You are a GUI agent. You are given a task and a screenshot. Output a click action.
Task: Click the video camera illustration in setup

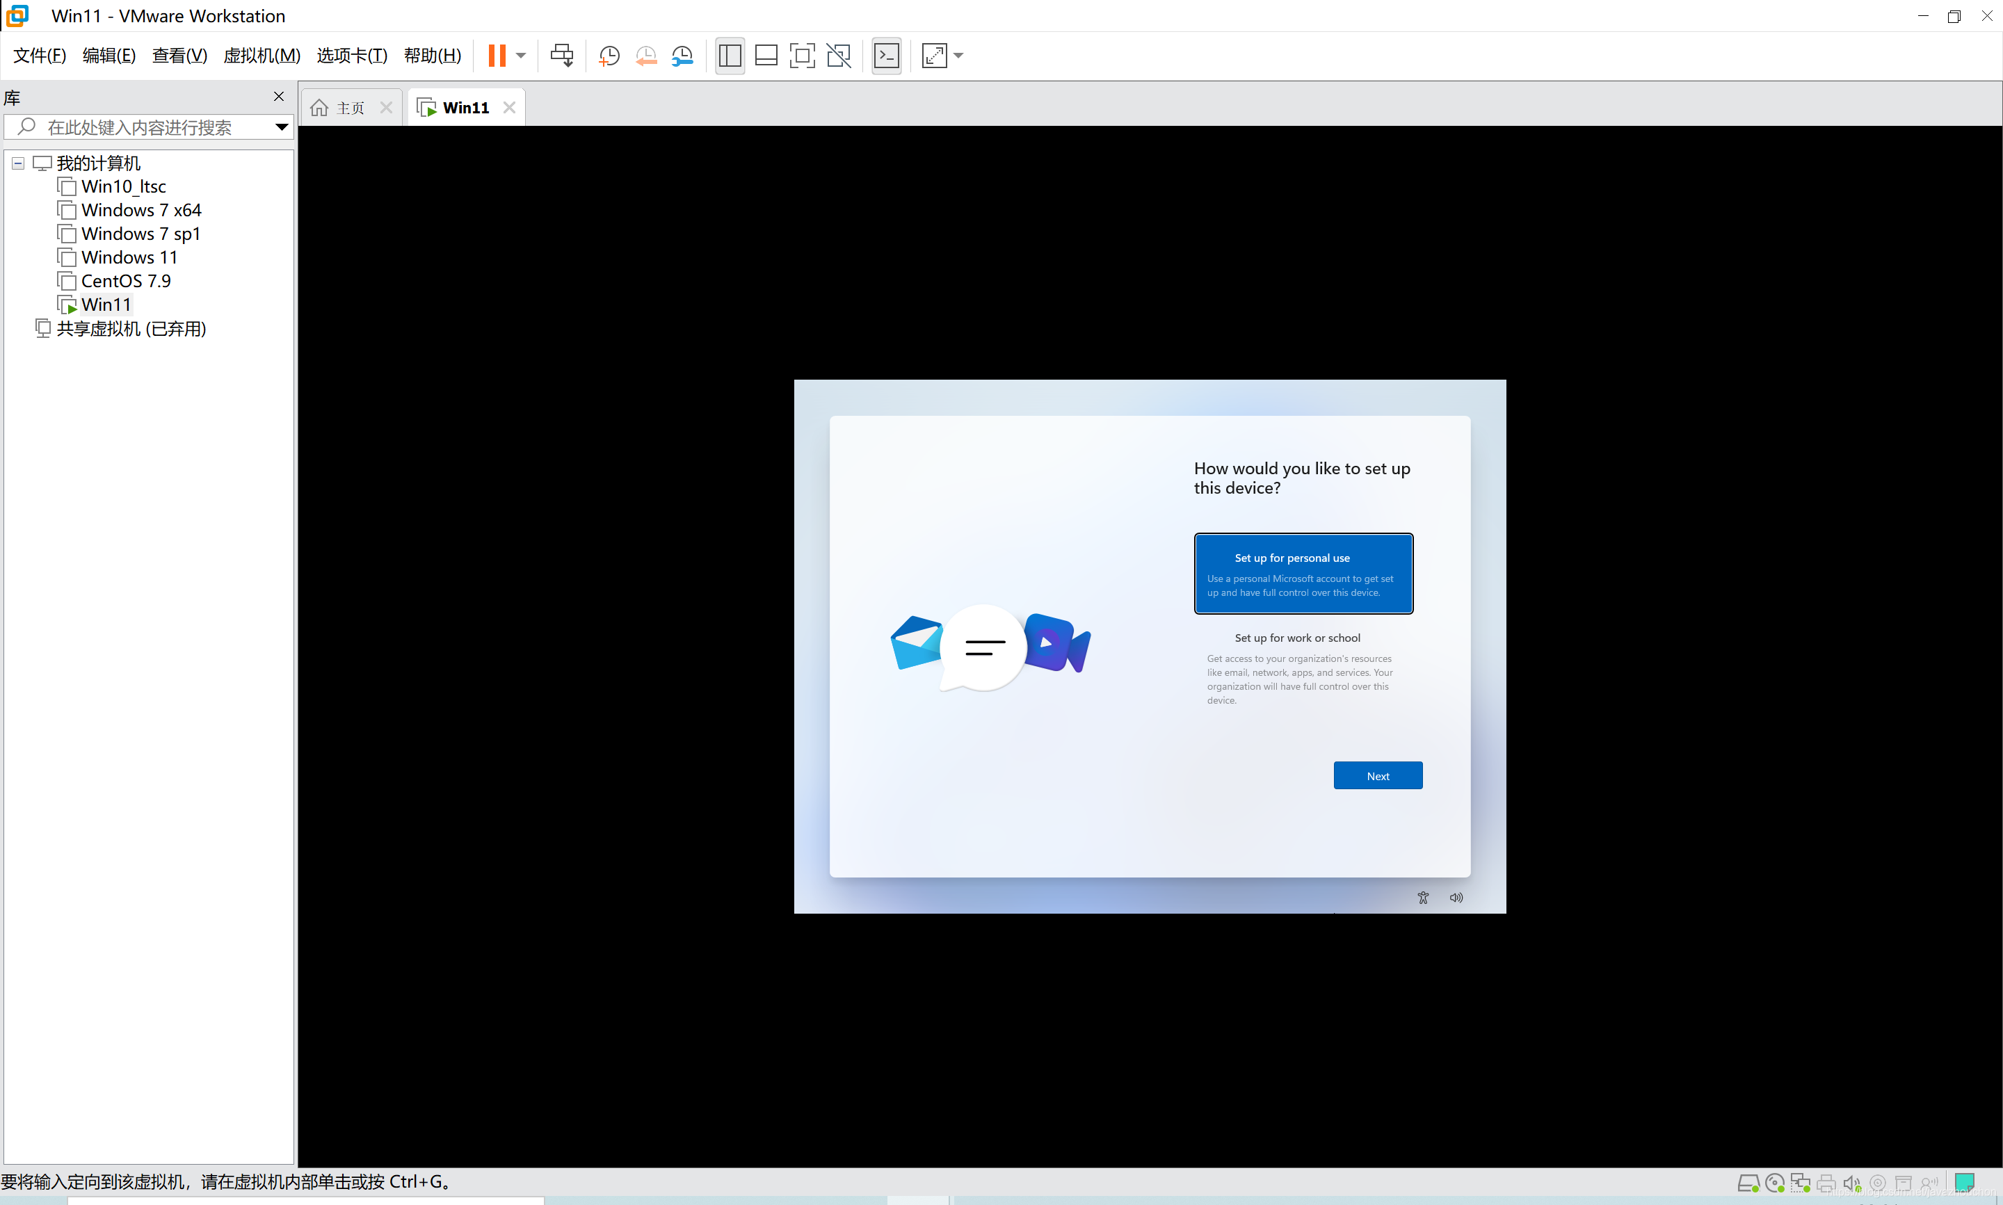coord(1056,642)
